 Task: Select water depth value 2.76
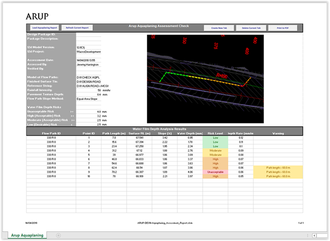coord(190,150)
